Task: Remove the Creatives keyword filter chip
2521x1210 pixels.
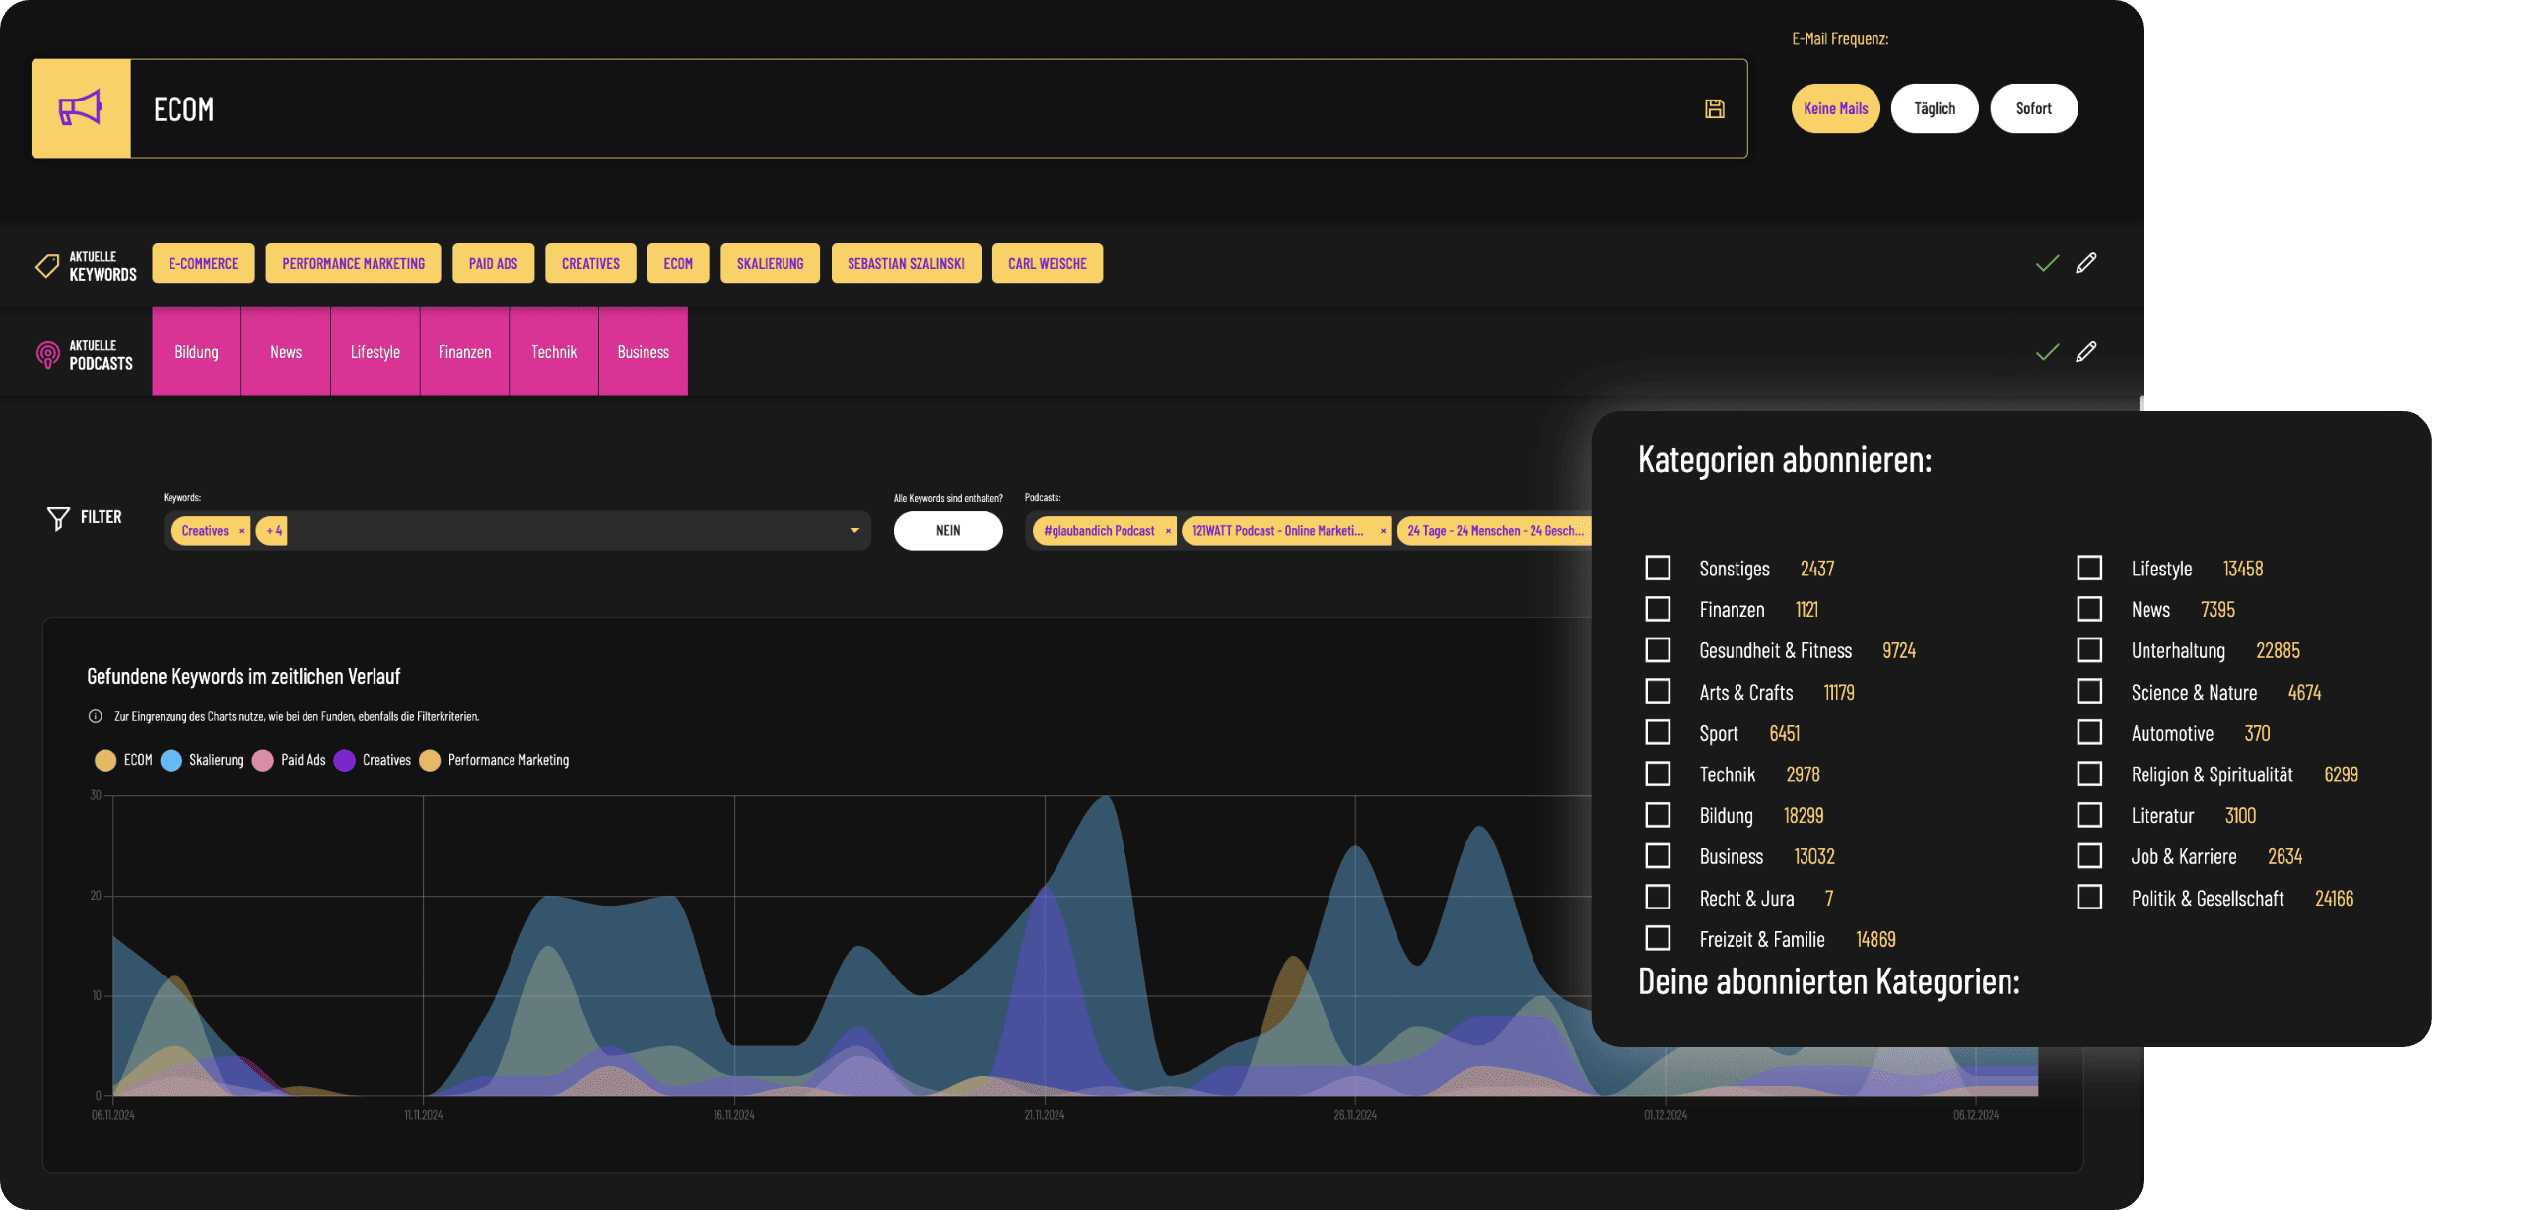Action: 241,531
